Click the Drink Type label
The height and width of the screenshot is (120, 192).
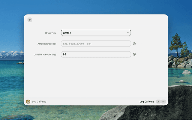click(x=50, y=33)
